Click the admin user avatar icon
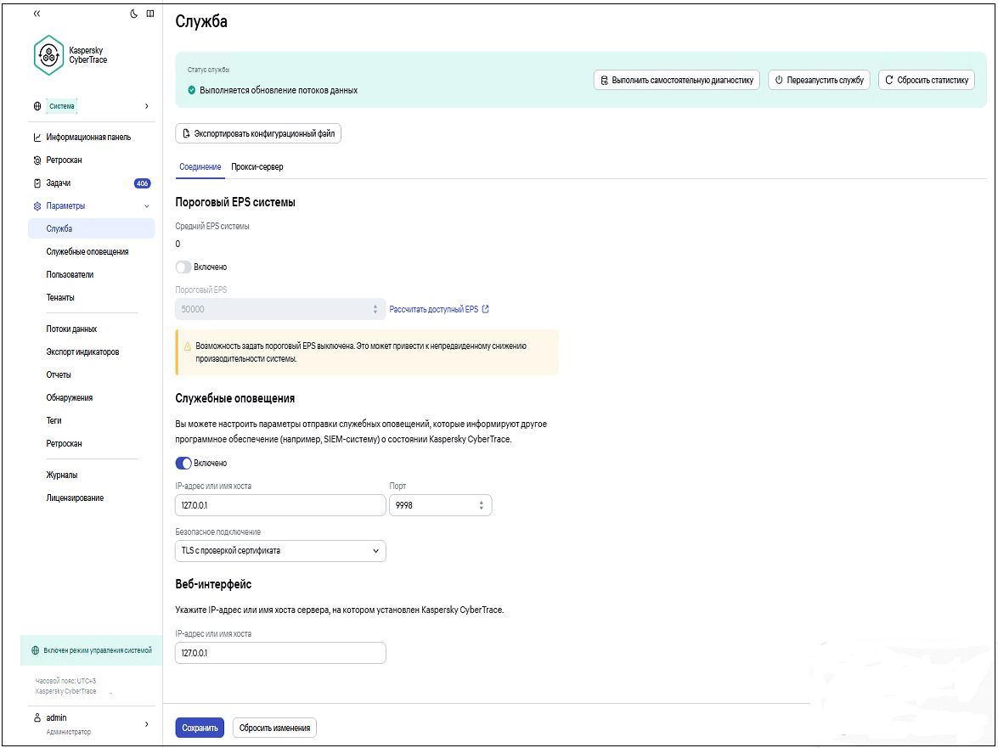This screenshot has height=748, width=998. 37,718
